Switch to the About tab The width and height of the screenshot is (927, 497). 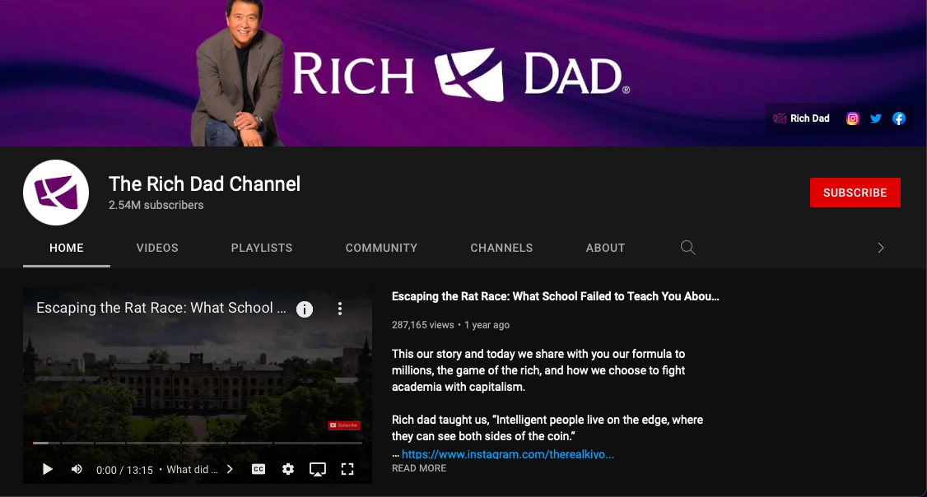[605, 248]
